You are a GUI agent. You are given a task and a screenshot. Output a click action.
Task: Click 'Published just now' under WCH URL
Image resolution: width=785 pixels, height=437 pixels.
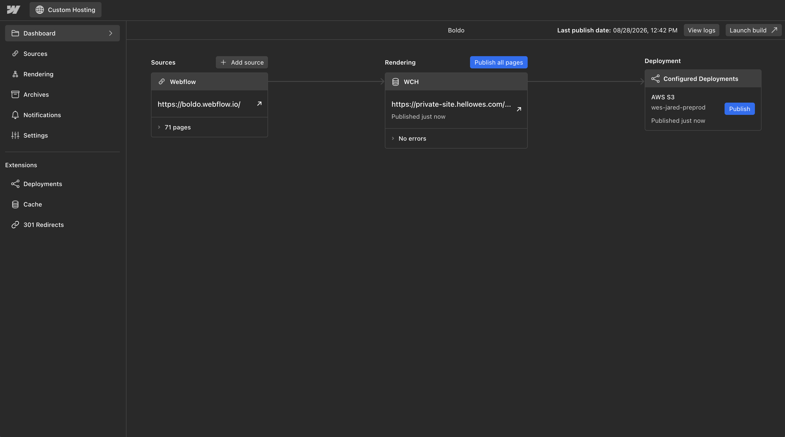(x=419, y=116)
